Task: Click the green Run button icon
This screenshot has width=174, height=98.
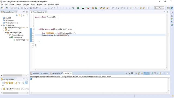Action: click(78, 8)
